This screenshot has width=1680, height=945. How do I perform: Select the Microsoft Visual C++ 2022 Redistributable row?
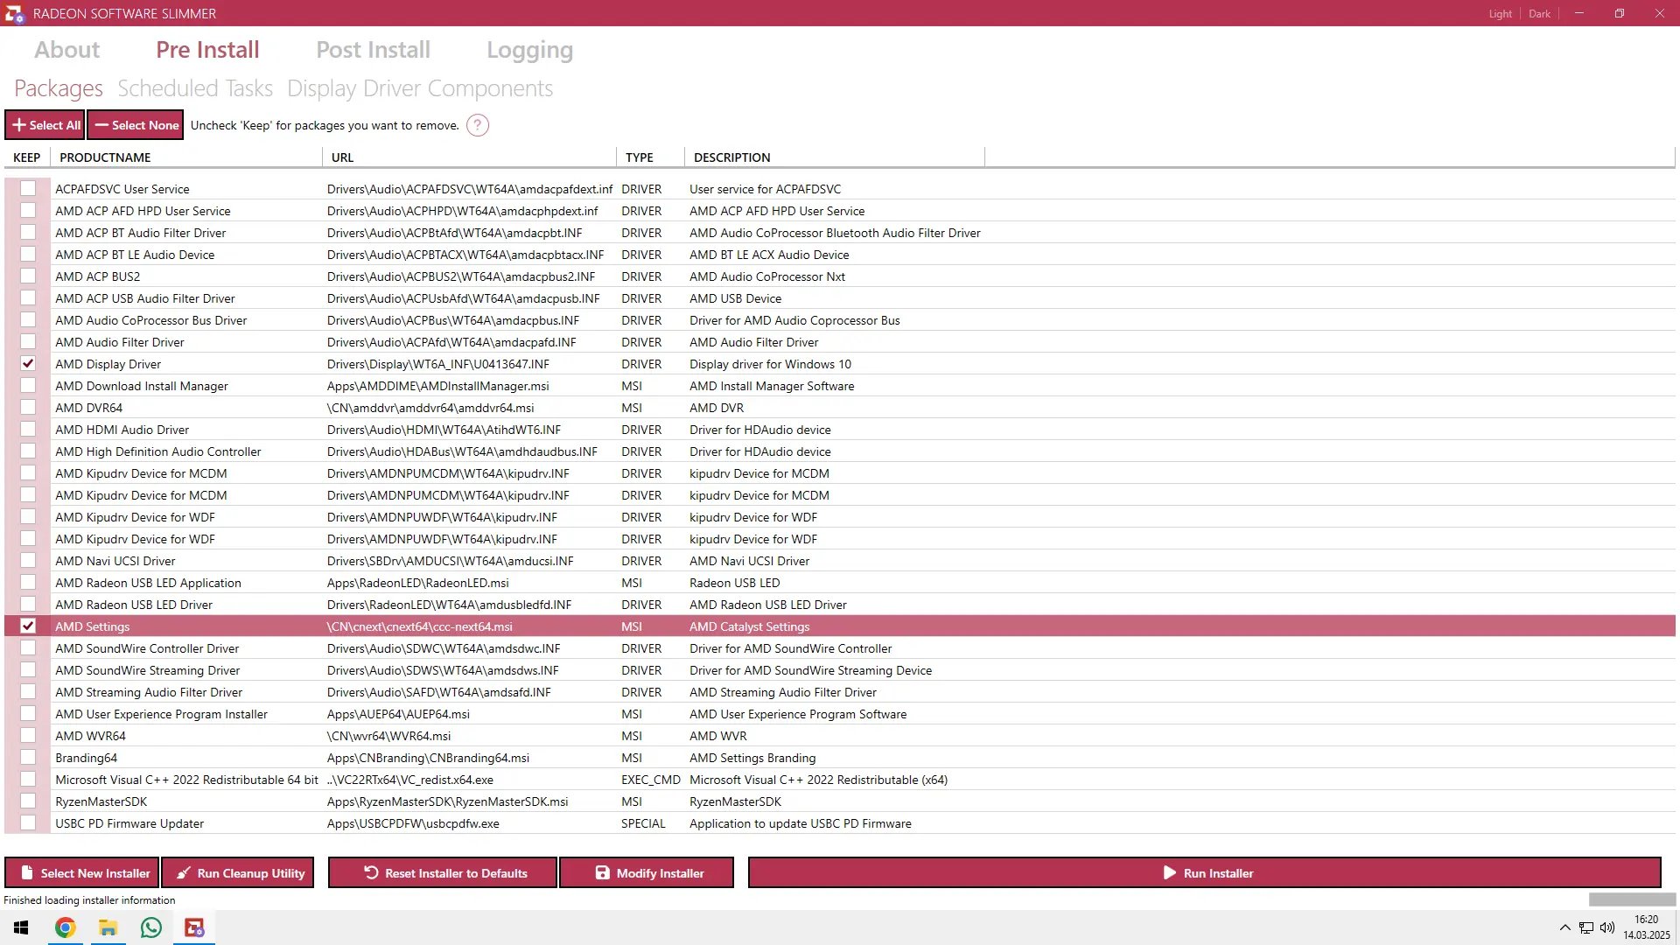click(840, 780)
